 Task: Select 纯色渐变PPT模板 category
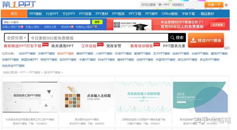[13, 66]
